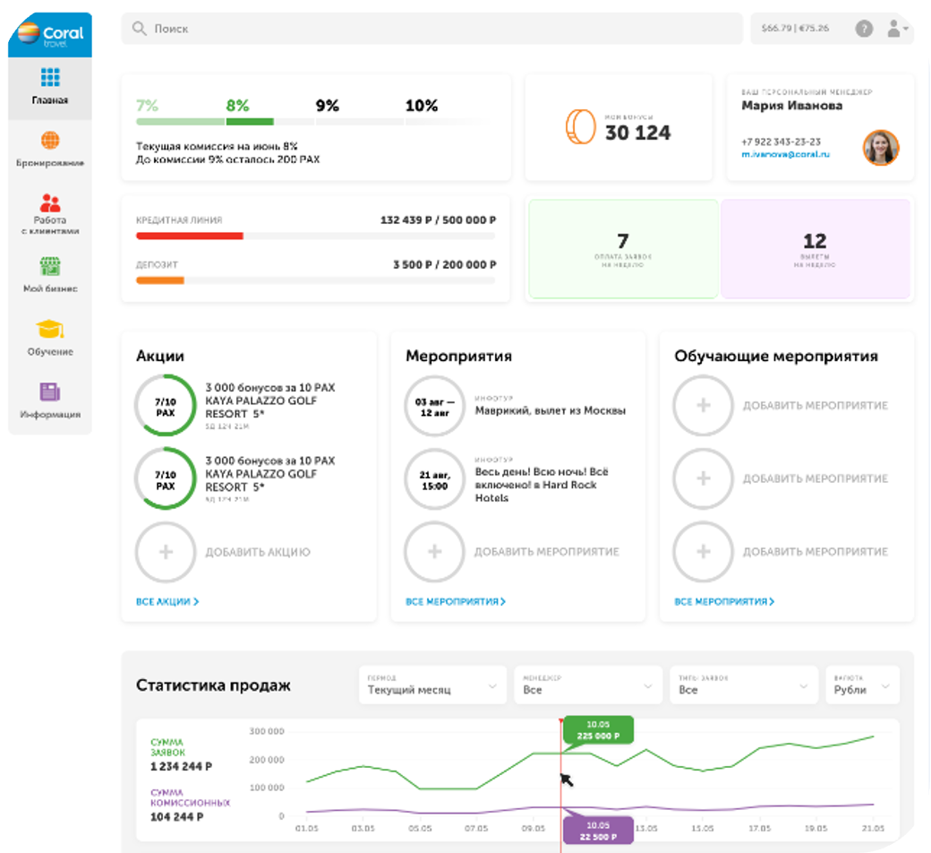Open the Главная dashboard grid icon
The image size is (931, 853).
pos(50,78)
